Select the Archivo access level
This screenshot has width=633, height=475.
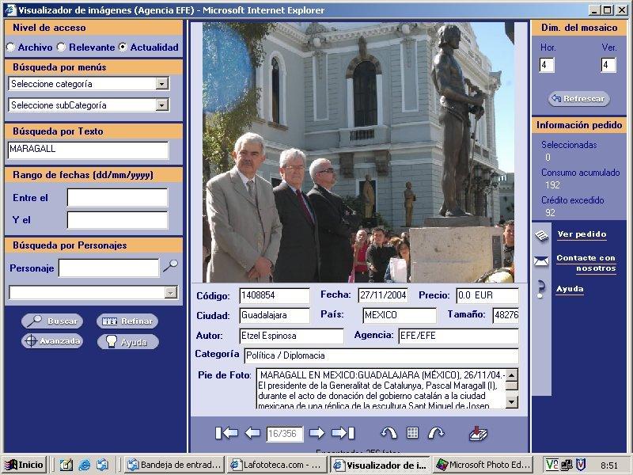click(10, 47)
